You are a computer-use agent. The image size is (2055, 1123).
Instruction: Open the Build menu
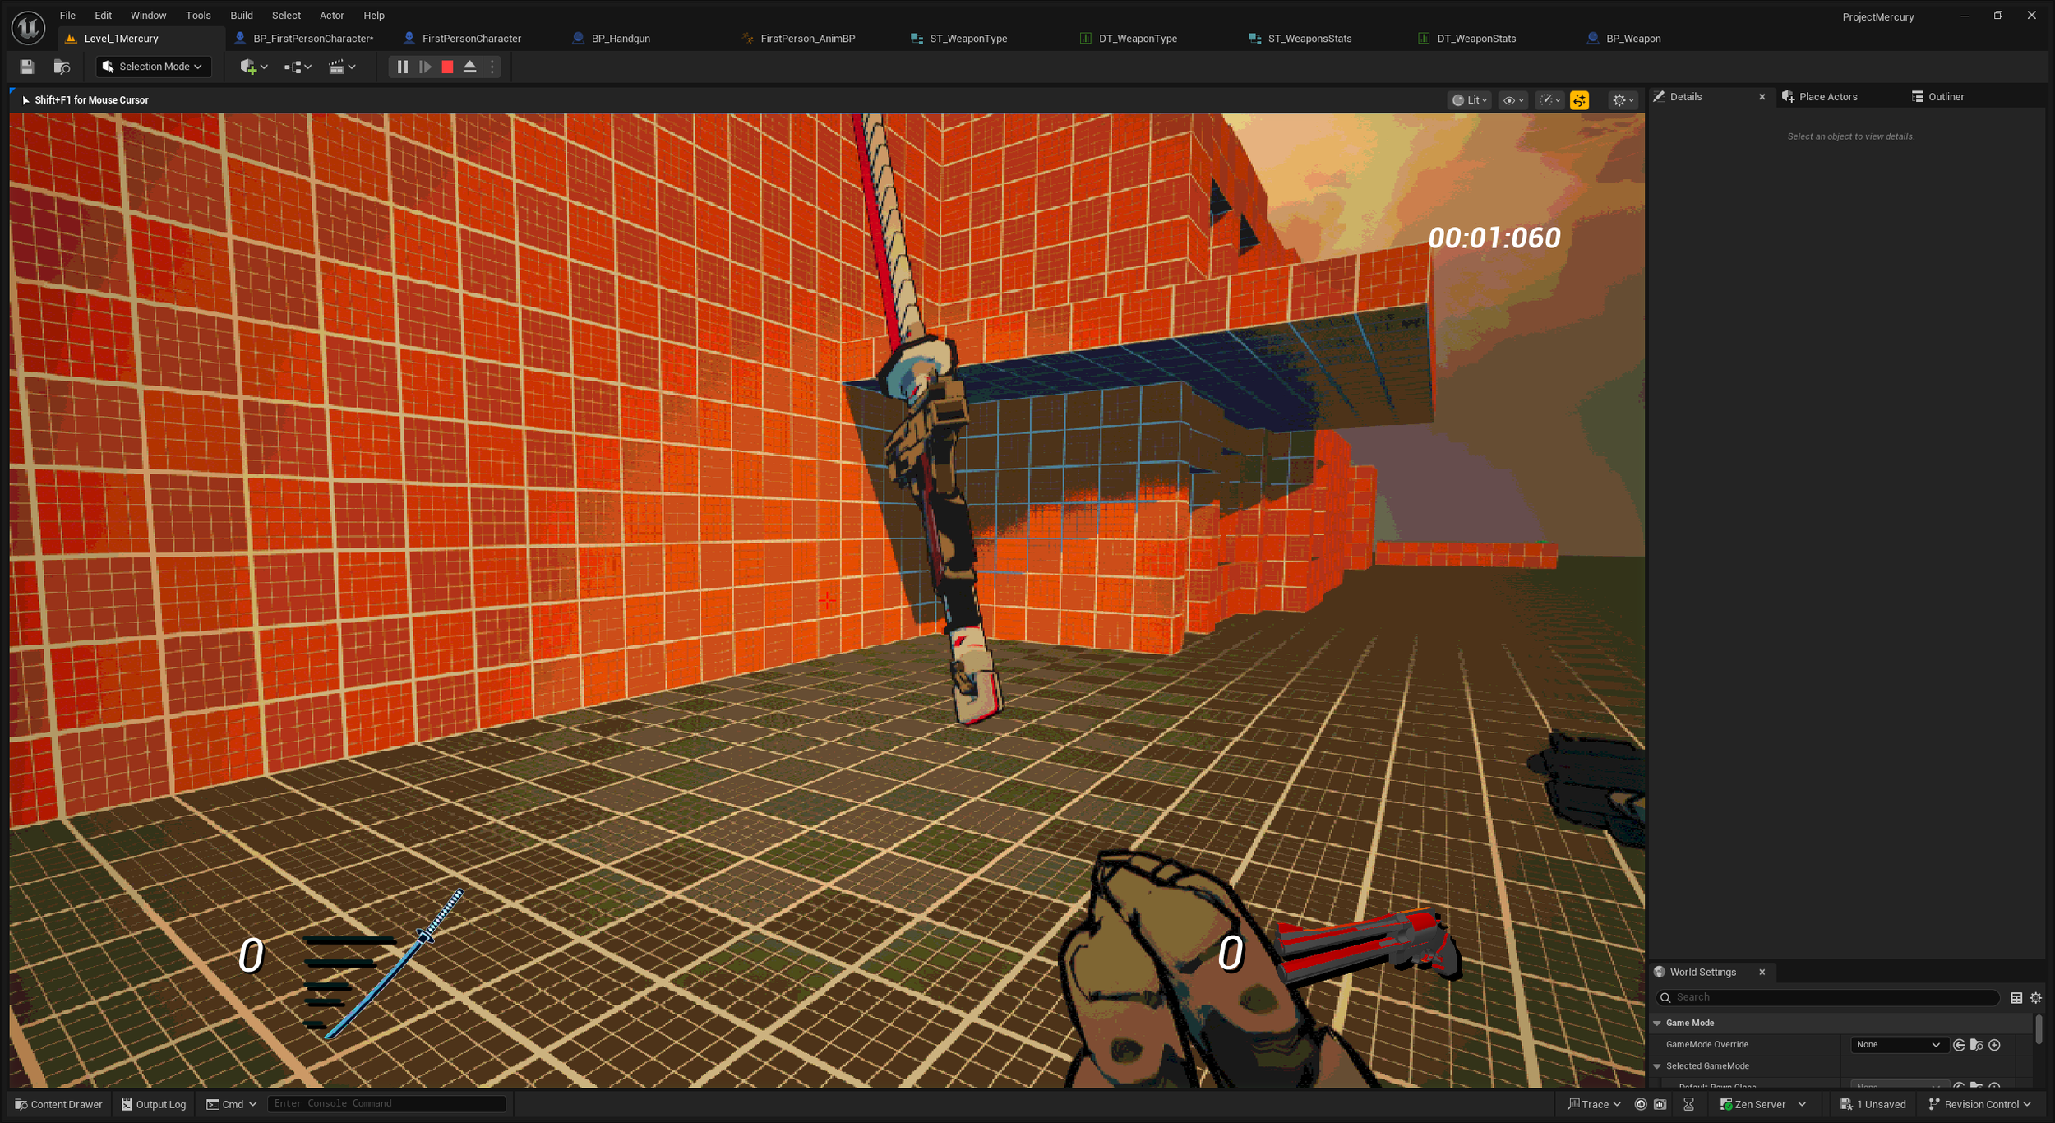point(241,15)
